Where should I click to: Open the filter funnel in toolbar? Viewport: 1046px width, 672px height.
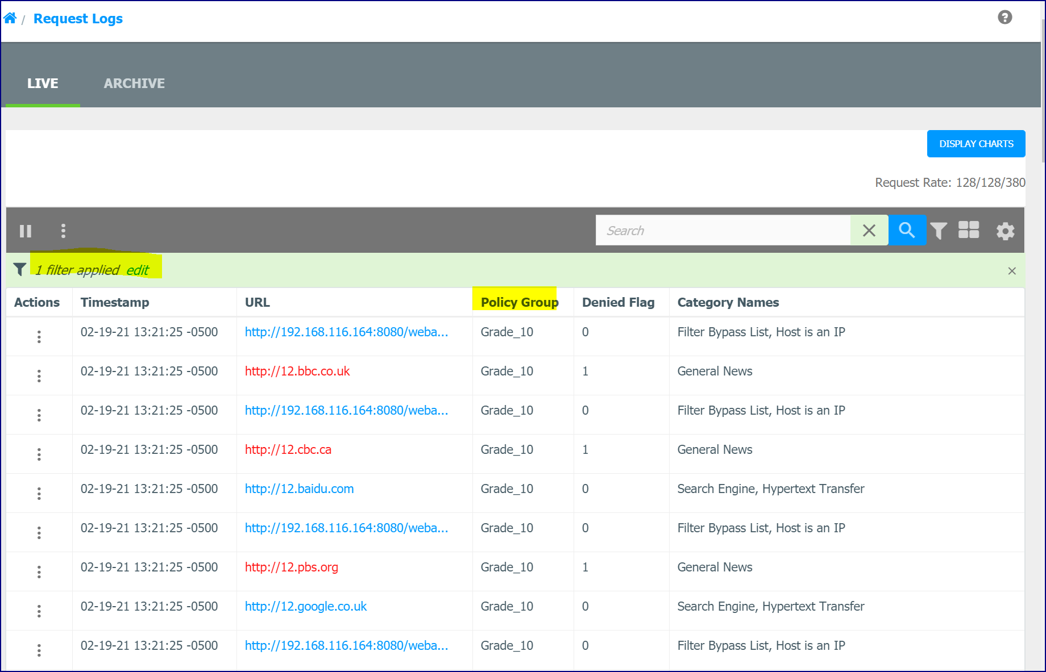coord(939,231)
